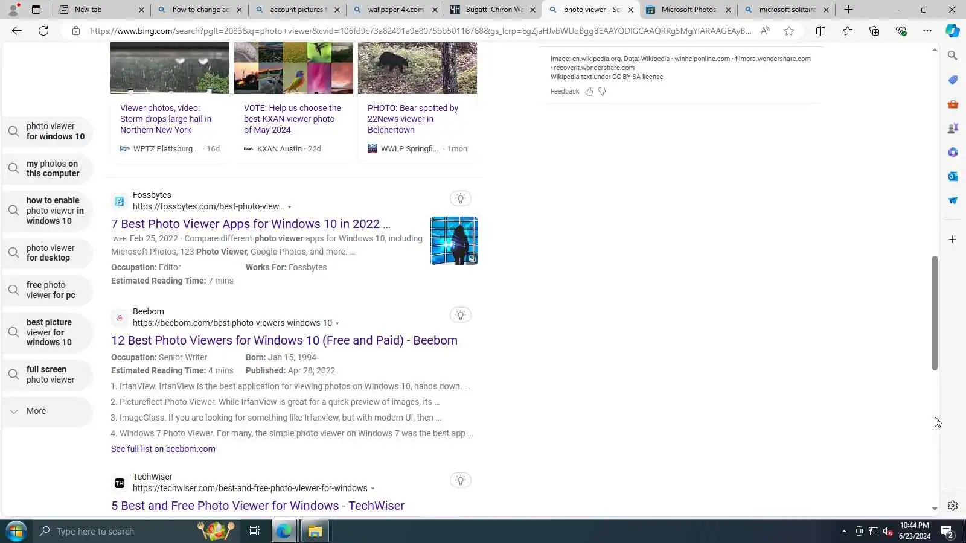The width and height of the screenshot is (966, 543).
Task: Search 'free photo viewer for pc' suggestion
Action: pos(47,290)
